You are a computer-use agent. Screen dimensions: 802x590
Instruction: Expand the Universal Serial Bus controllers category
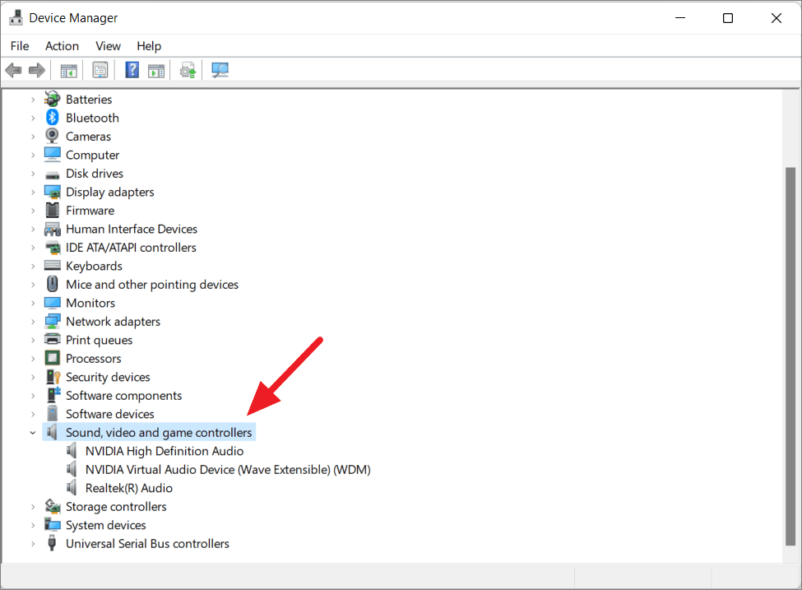click(33, 543)
